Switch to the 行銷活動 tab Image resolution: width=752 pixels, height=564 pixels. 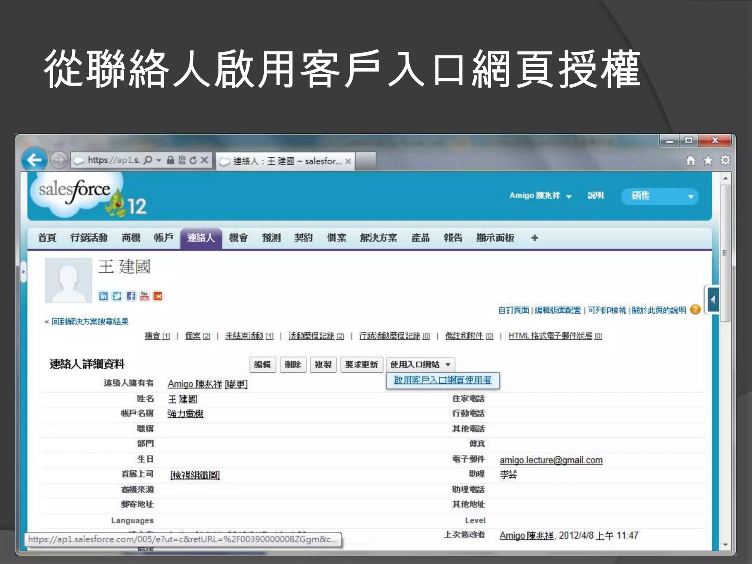point(89,238)
